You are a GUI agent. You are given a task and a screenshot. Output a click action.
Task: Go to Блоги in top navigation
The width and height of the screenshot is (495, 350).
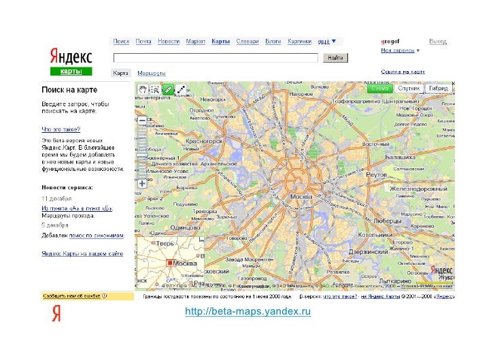(273, 42)
